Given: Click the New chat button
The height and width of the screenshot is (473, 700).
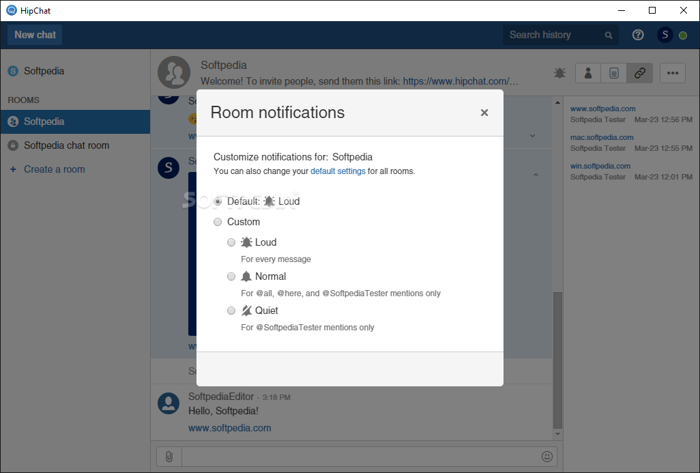Looking at the screenshot, I should pos(35,35).
